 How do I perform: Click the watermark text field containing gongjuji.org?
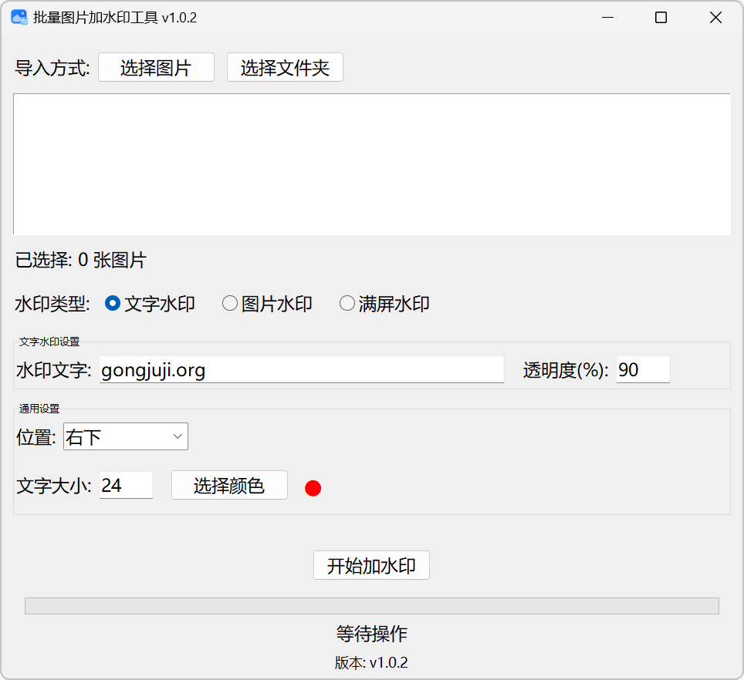pos(301,369)
